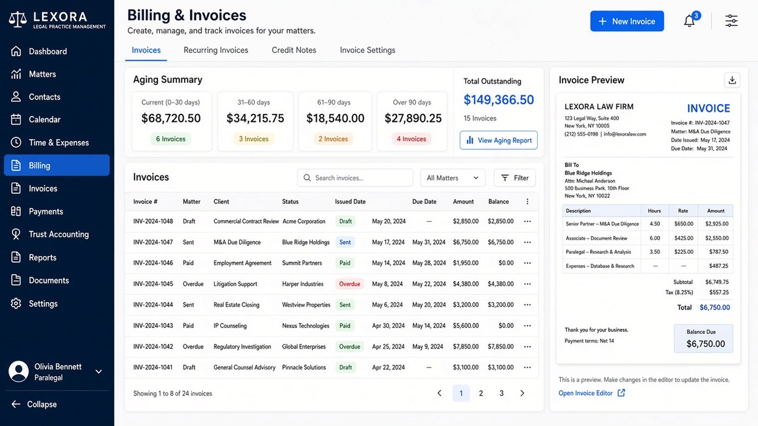Open invoice INV-2024-1047 row
Image resolution: width=758 pixels, height=426 pixels.
coord(331,243)
